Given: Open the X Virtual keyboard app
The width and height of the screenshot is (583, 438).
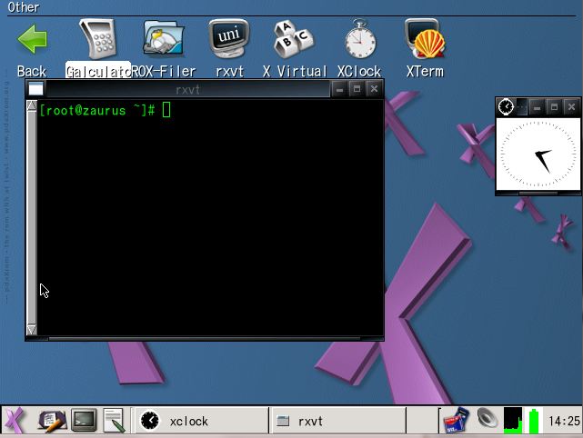Looking at the screenshot, I should click(294, 41).
